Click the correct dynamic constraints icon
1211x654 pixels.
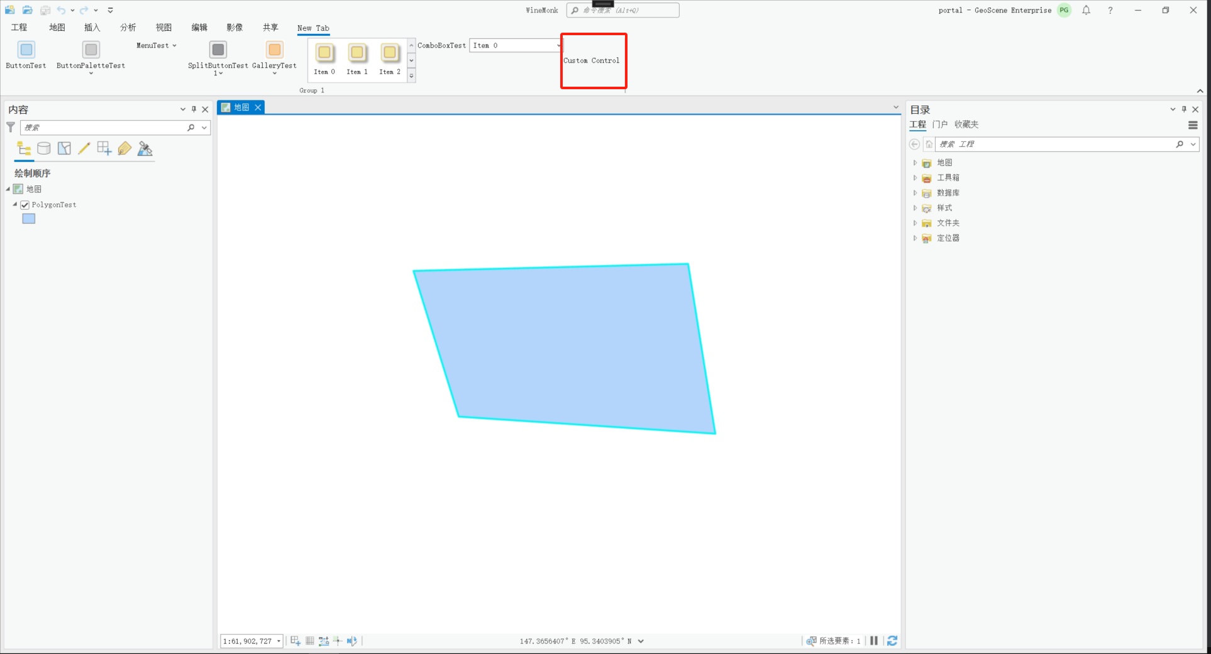[x=352, y=641]
